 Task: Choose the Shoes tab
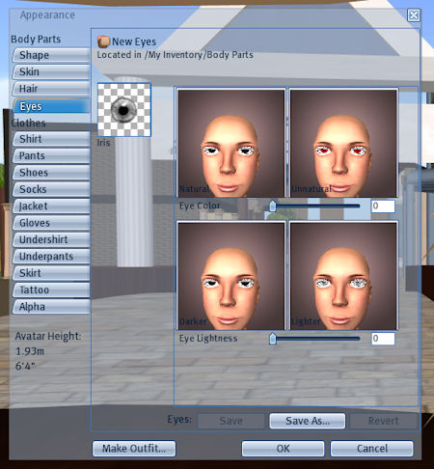51,173
